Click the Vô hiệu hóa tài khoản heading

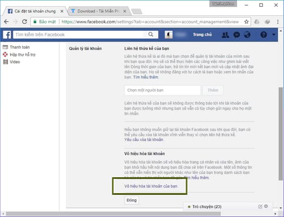[144, 153]
